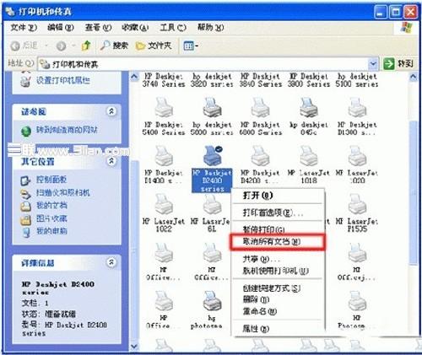
Task: Toggle the Folders view button
Action: pyautogui.click(x=154, y=46)
